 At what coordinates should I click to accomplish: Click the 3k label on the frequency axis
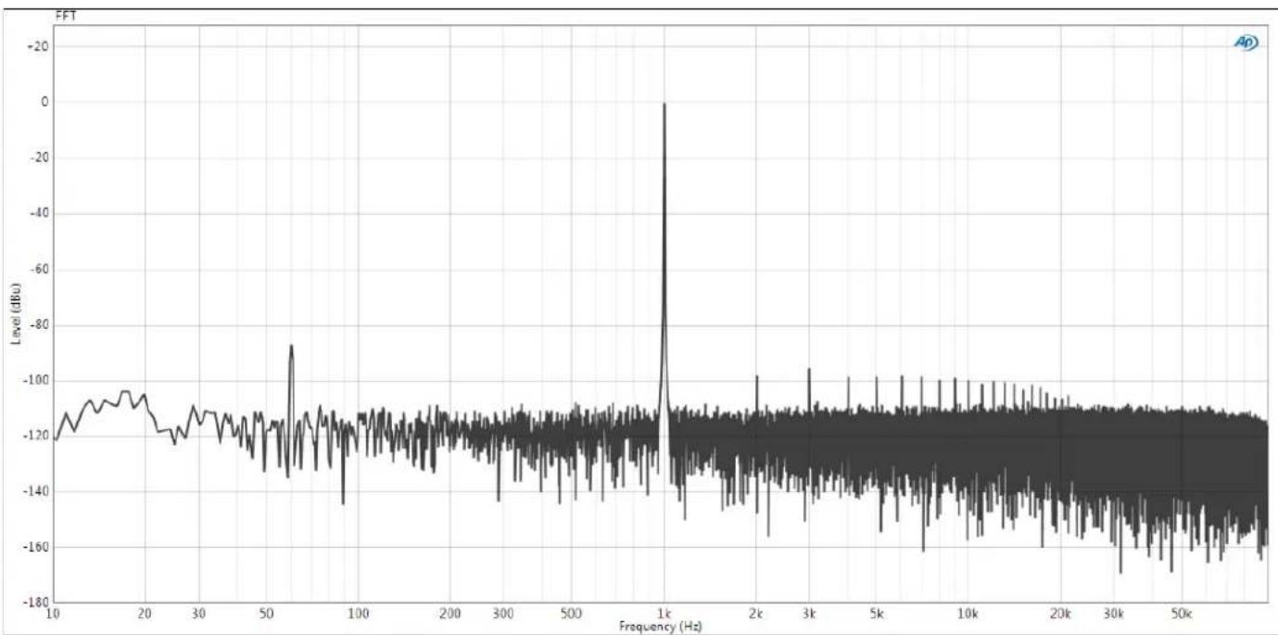[809, 614]
